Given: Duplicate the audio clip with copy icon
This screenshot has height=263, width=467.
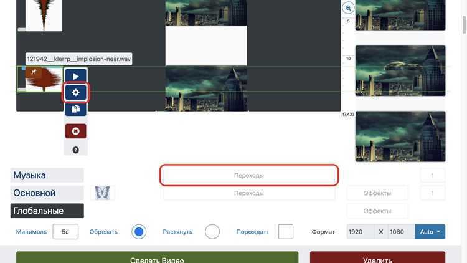Looking at the screenshot, I should point(75,108).
